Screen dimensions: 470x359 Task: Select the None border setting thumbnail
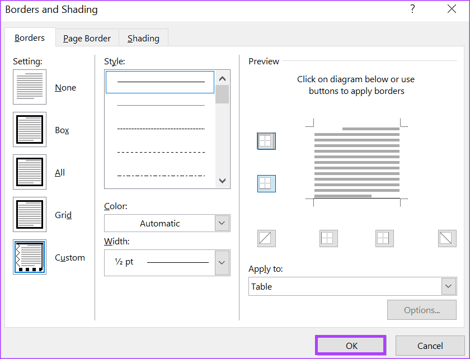click(30, 87)
